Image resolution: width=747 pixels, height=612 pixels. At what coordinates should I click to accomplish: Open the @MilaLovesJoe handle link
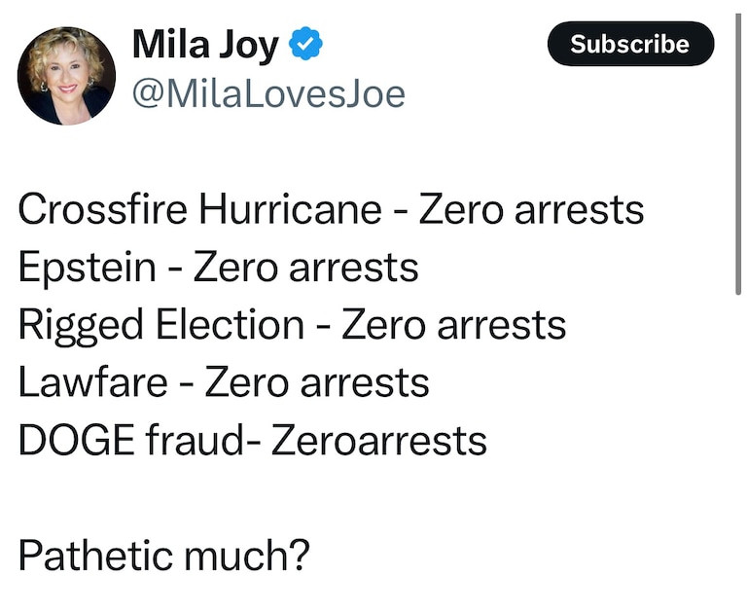click(267, 94)
